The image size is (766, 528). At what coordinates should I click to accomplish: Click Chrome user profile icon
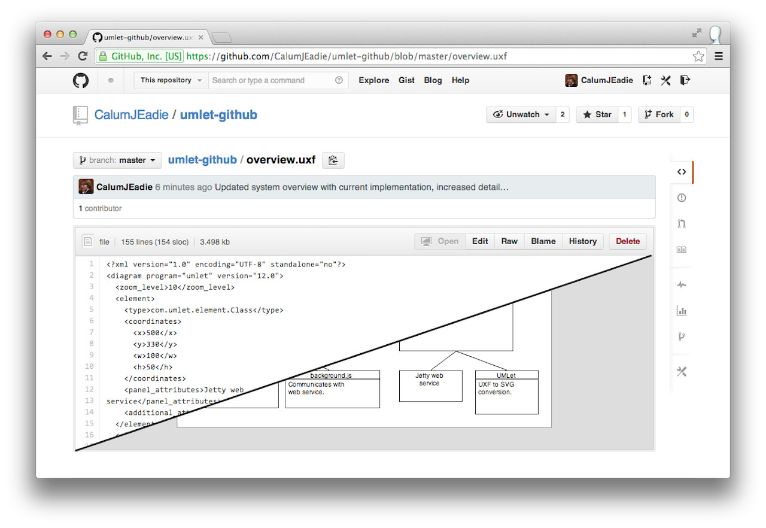click(715, 34)
